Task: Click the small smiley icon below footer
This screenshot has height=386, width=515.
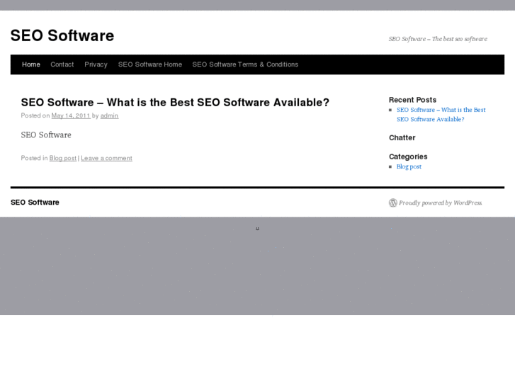Action: pos(258,229)
